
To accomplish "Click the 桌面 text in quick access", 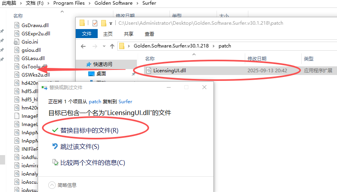I will point(101,74).
